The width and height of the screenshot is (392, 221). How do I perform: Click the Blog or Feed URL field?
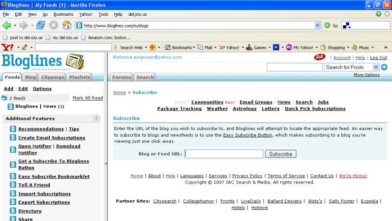click(x=224, y=154)
